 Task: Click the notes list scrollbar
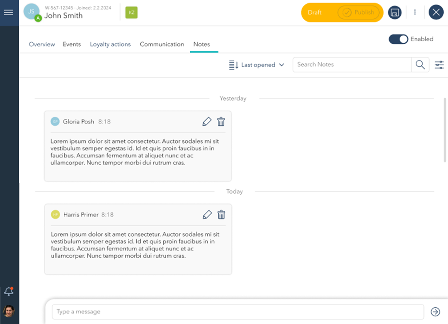(445, 129)
